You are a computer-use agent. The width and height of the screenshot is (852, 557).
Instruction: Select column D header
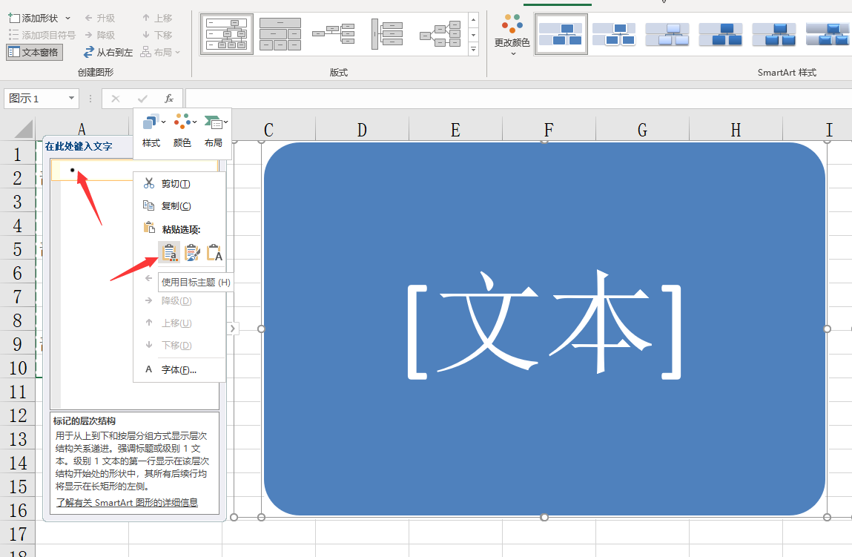(362, 130)
